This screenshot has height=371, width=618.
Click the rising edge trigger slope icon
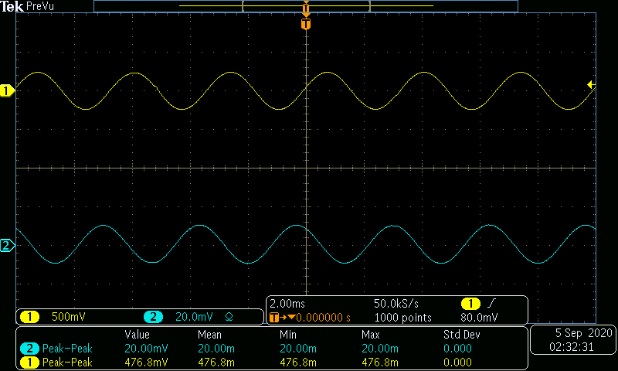pyautogui.click(x=491, y=304)
